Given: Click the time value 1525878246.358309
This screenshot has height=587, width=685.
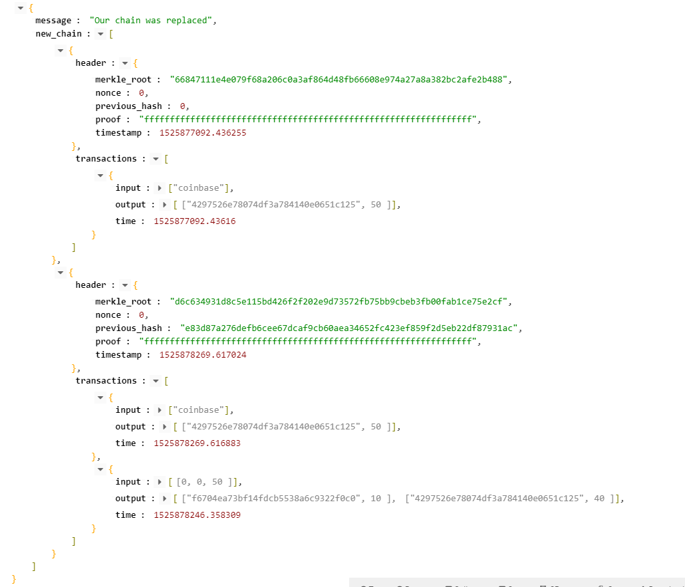Looking at the screenshot, I should [197, 515].
